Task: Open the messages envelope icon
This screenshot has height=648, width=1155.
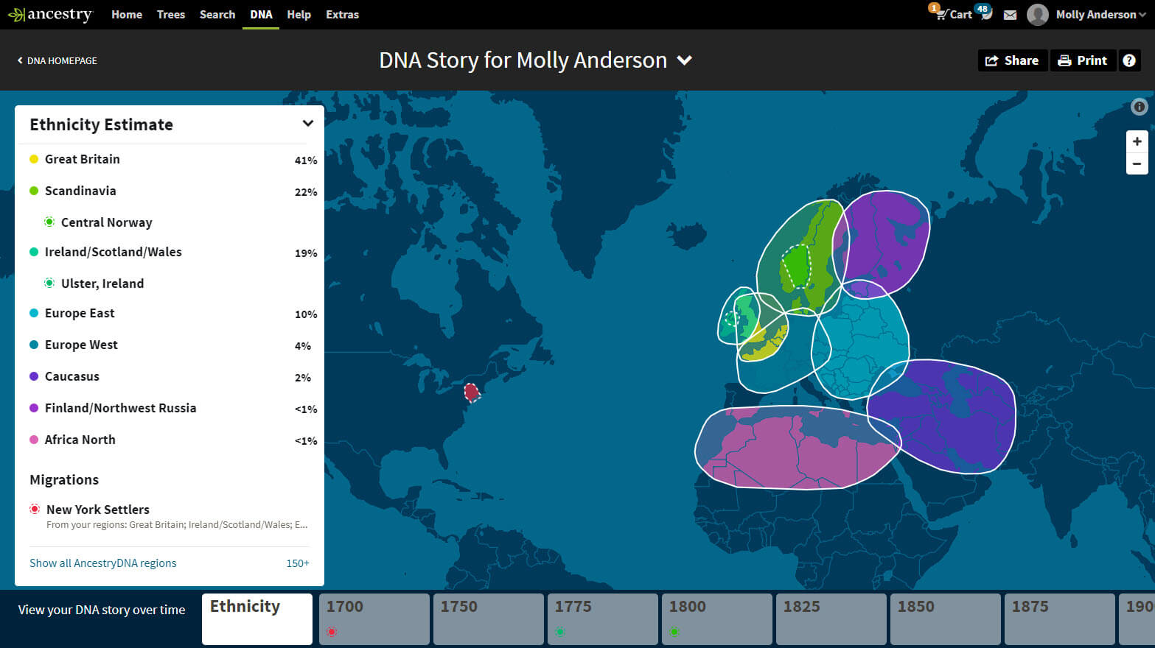Action: pyautogui.click(x=1010, y=15)
